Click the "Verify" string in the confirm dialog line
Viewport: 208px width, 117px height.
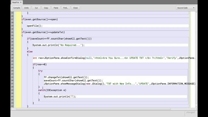(x=172, y=58)
